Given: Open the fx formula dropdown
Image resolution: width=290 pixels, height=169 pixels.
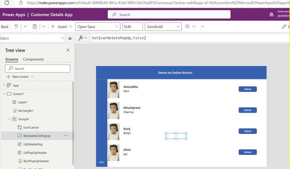Looking at the screenshot, I should pyautogui.click(x=82, y=38).
